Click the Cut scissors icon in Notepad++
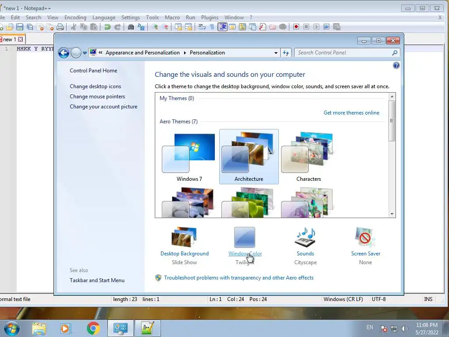The image size is (449, 337). (74, 27)
